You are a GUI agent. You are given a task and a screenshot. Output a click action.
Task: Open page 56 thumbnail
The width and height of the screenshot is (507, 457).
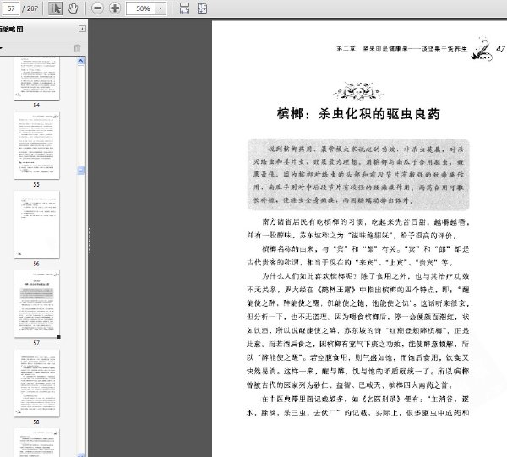[x=36, y=225]
